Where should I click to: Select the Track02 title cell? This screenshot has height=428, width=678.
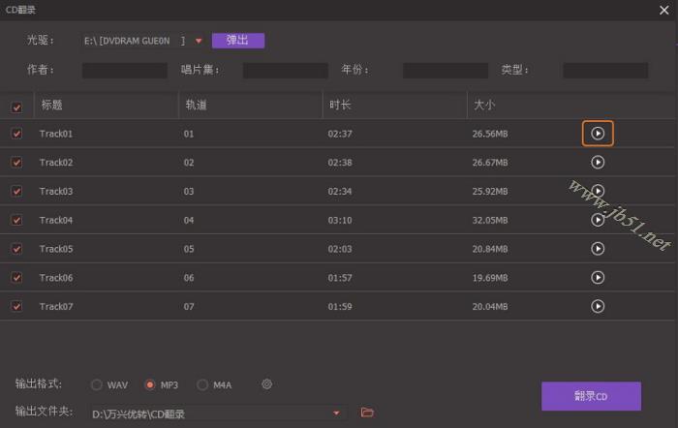click(56, 163)
